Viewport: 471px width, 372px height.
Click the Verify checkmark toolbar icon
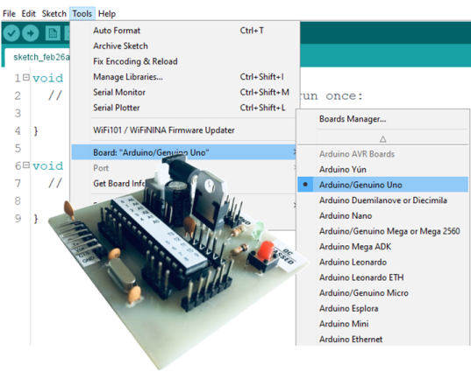pyautogui.click(x=11, y=32)
